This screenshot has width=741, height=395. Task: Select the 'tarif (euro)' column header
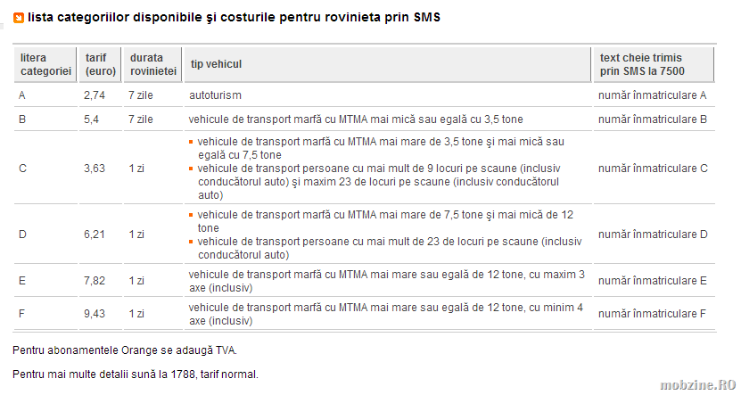coord(100,64)
